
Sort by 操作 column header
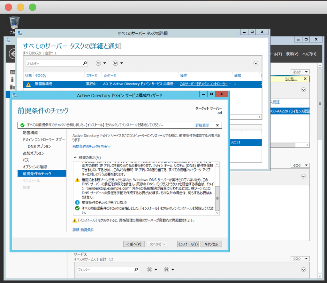click(184, 76)
